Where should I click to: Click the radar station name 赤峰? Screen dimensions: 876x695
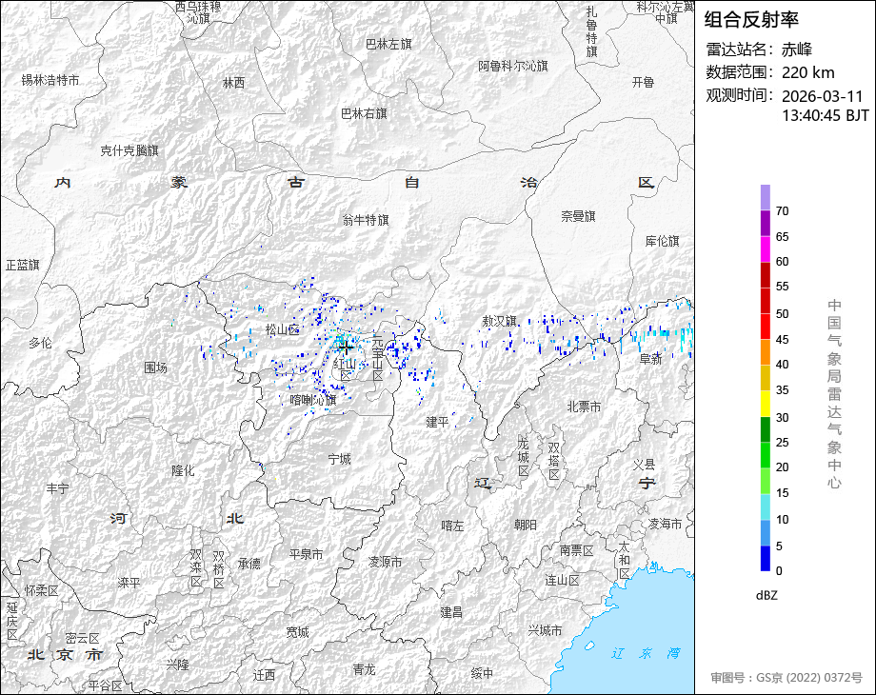click(797, 50)
